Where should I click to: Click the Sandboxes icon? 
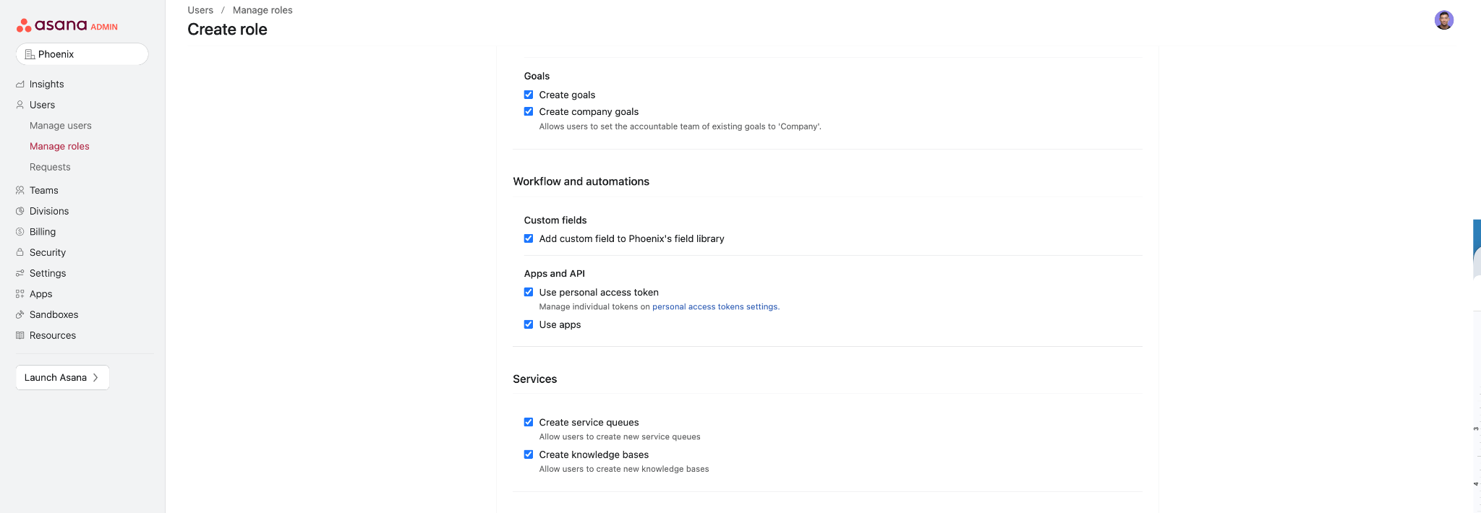click(20, 315)
